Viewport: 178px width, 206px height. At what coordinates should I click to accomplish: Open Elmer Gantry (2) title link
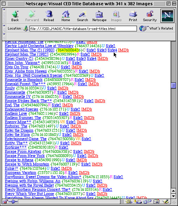19,58
